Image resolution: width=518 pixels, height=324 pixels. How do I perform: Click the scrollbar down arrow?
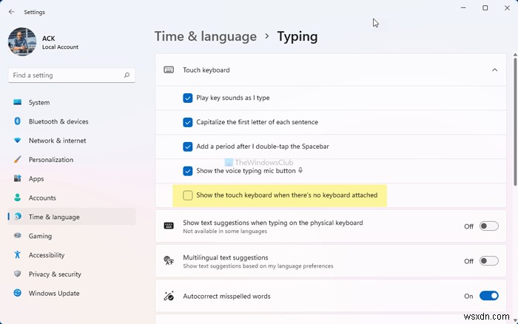(x=515, y=320)
